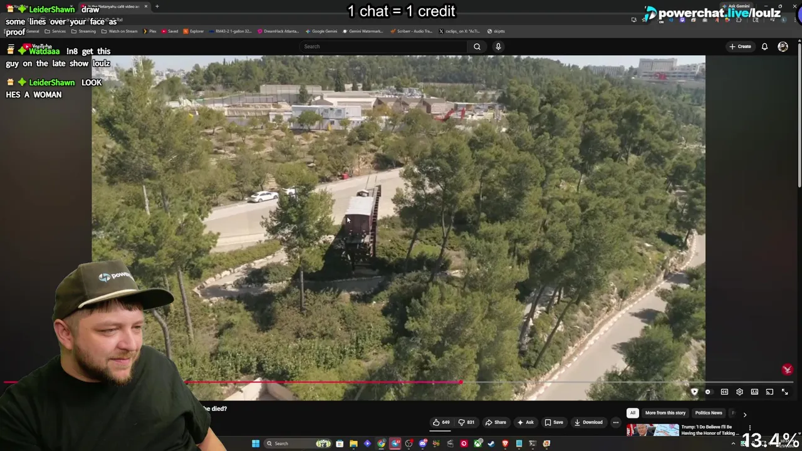Open the Scriberr Audio Transcription bookmark
The image size is (802, 451).
point(411,31)
